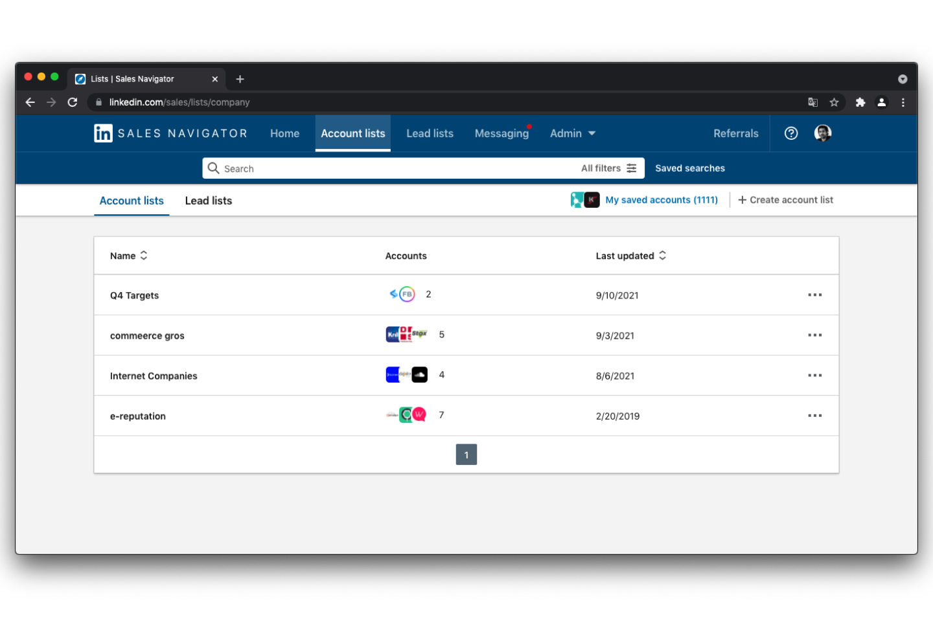Image resolution: width=933 pixels, height=641 pixels.
Task: Click the bookmark star in the address bar
Action: (834, 102)
